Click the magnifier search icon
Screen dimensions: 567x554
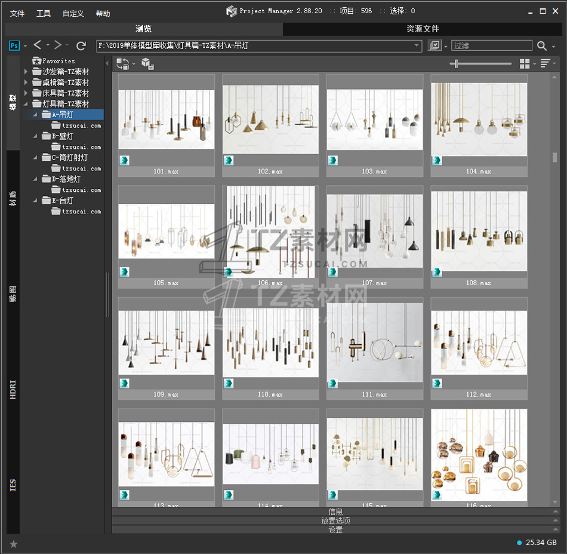click(541, 45)
